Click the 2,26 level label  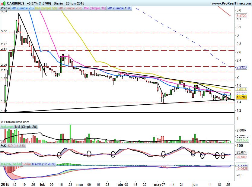pos(4,65)
